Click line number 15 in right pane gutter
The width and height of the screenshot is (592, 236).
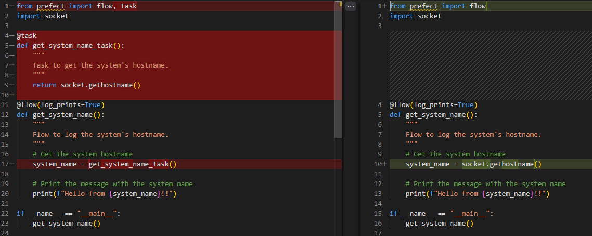click(378, 214)
